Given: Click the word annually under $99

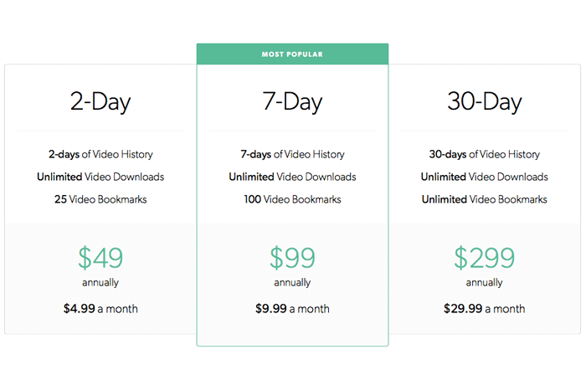Looking at the screenshot, I should 292,283.
